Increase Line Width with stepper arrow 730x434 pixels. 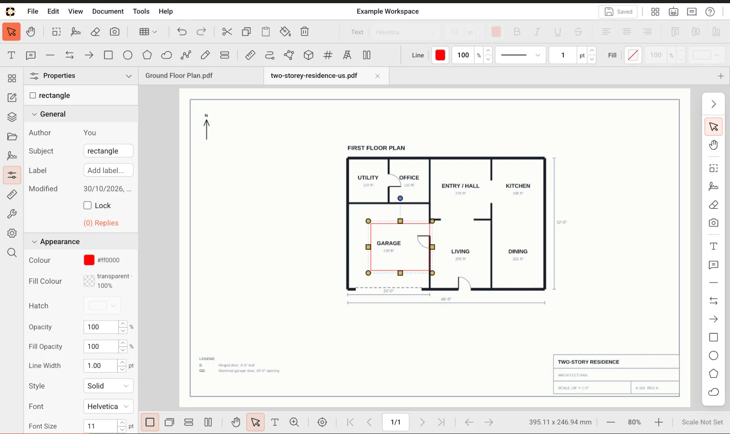click(122, 363)
